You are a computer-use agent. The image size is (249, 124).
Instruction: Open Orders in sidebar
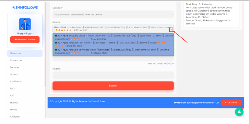(x=14, y=74)
